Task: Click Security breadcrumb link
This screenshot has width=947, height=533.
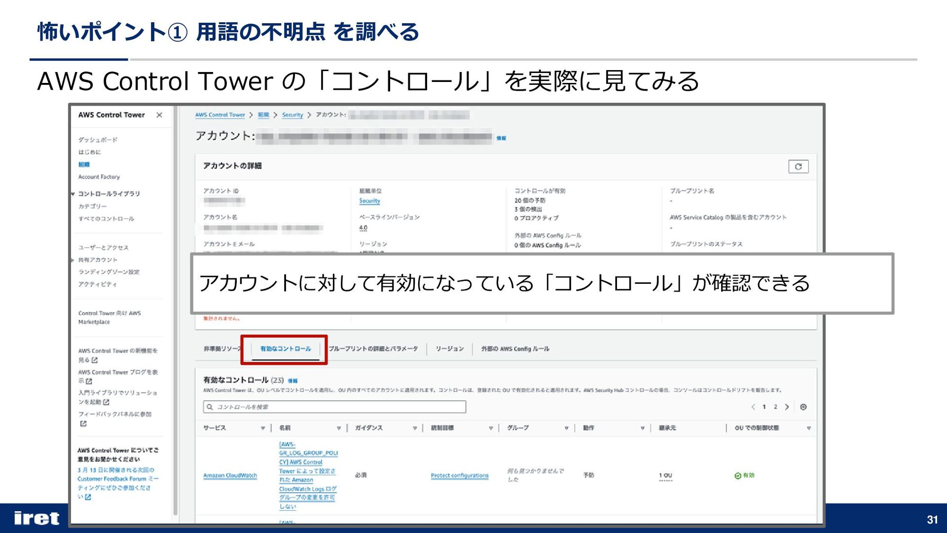Action: [292, 115]
